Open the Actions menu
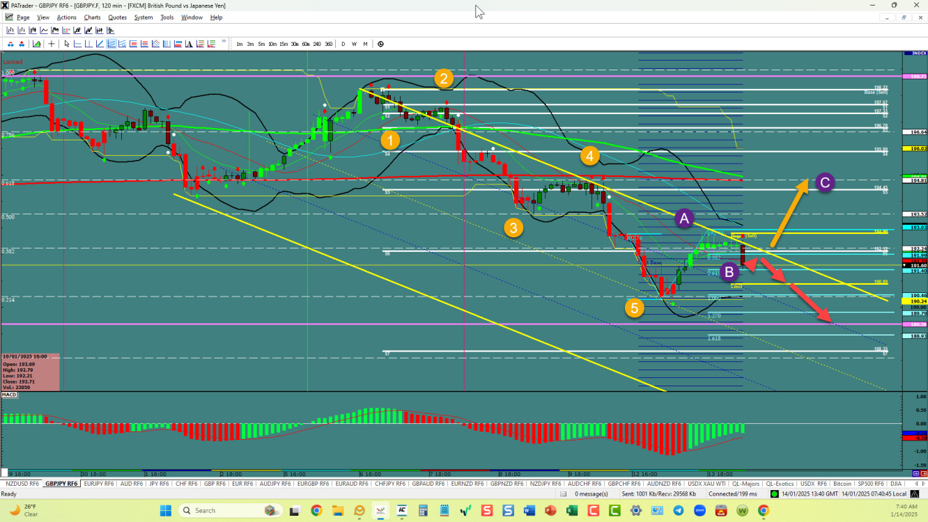The image size is (928, 522). (x=67, y=17)
